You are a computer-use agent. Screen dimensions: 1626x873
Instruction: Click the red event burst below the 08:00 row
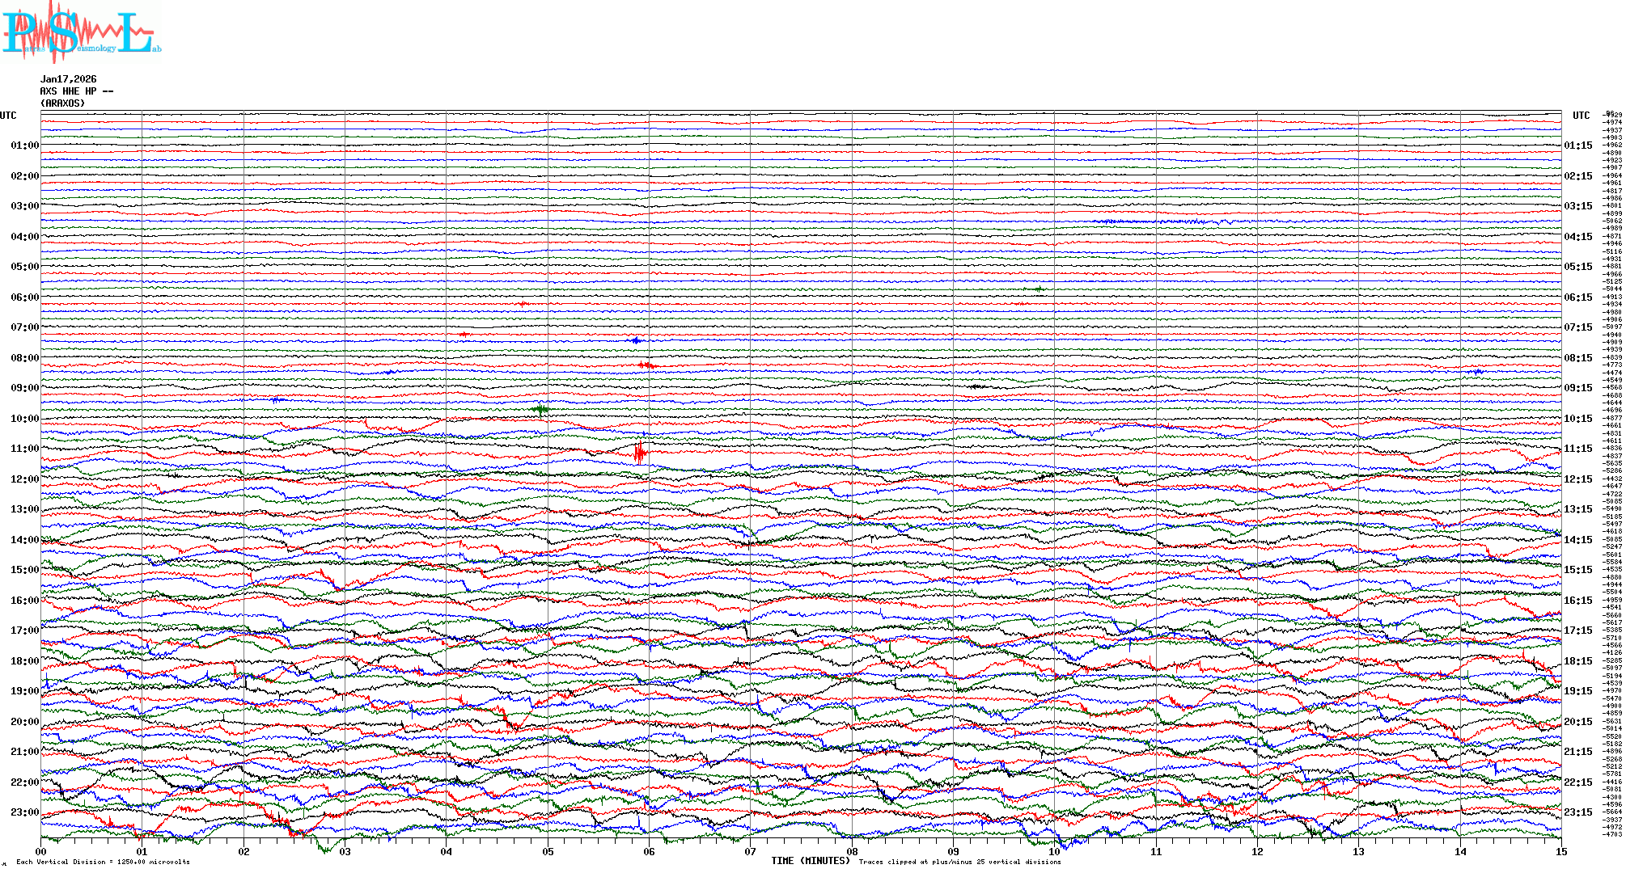click(646, 365)
